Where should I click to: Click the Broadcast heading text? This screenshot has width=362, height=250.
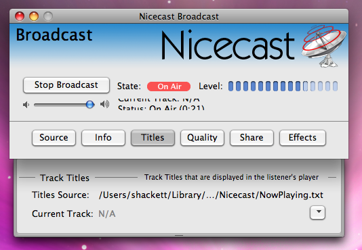click(54, 35)
